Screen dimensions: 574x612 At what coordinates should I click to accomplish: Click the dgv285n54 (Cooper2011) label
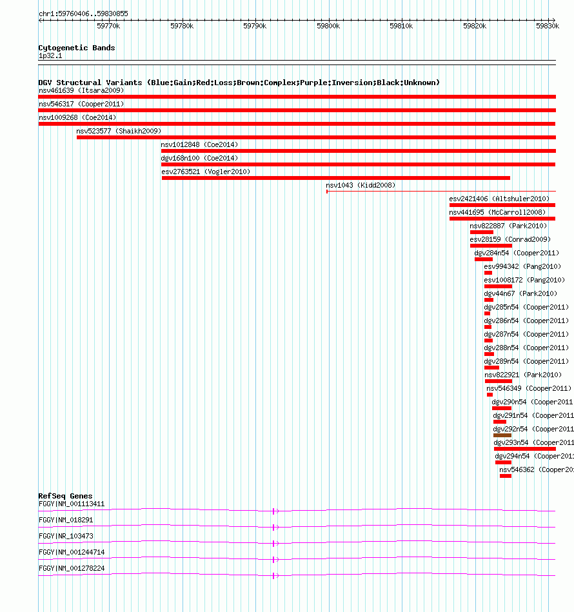[x=526, y=307]
